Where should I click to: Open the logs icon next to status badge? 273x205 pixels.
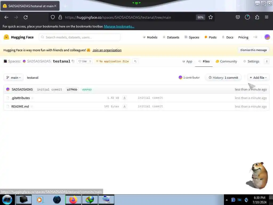click(x=135, y=61)
